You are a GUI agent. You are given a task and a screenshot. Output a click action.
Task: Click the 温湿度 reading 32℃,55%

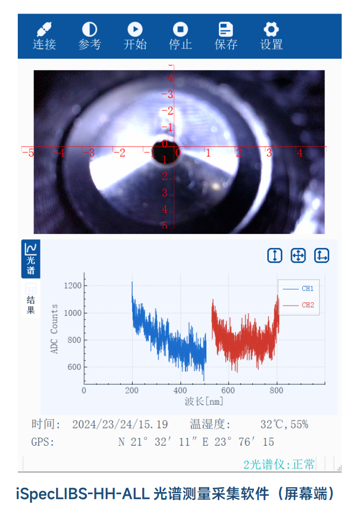coord(284,425)
